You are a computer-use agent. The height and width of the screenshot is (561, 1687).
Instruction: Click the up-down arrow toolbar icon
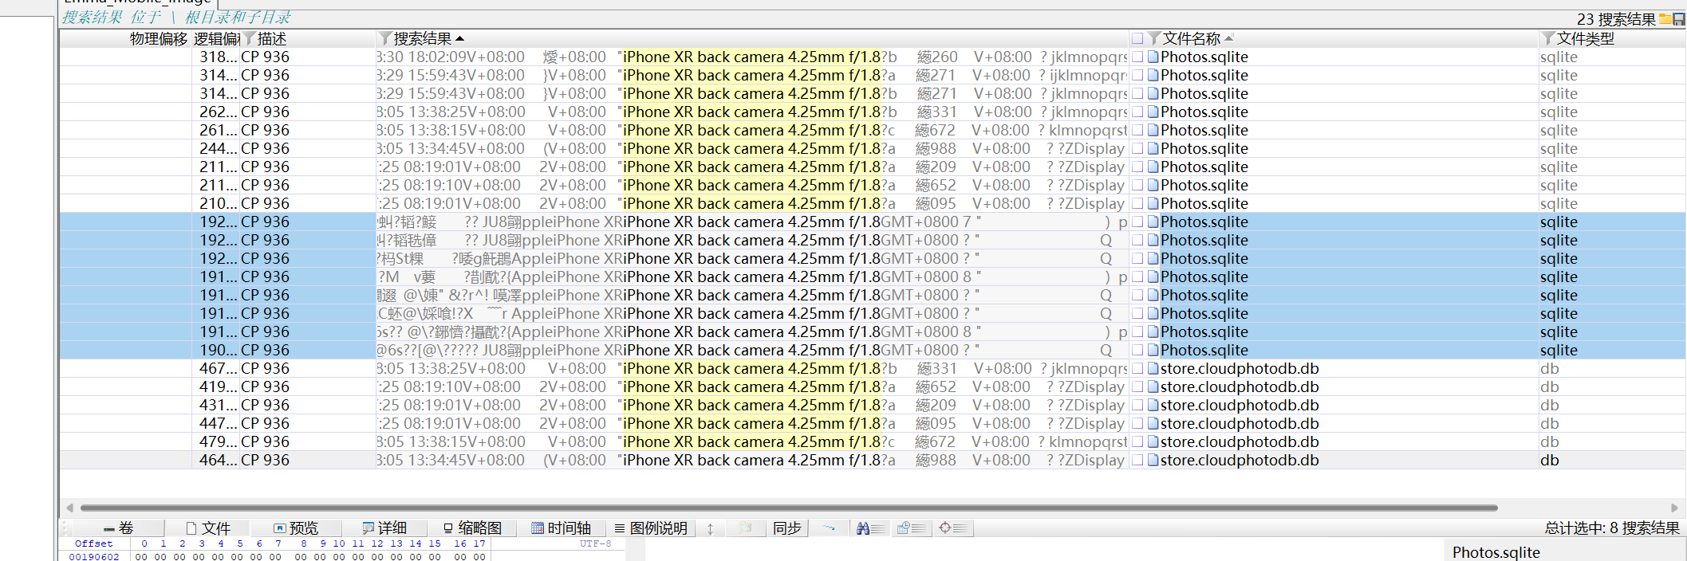pyautogui.click(x=710, y=528)
